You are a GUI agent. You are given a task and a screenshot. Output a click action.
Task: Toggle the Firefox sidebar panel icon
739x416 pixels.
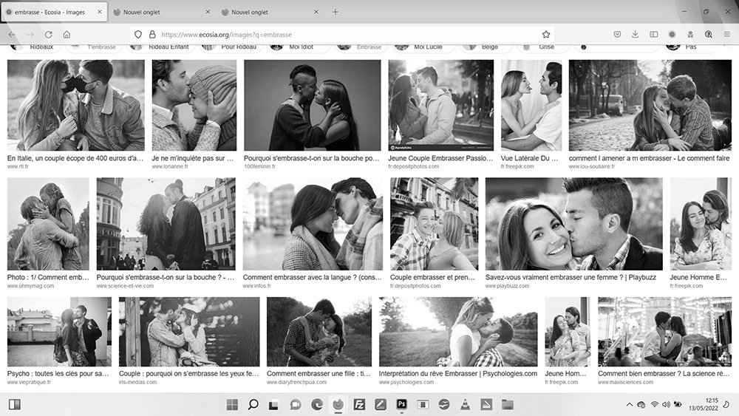coord(654,35)
